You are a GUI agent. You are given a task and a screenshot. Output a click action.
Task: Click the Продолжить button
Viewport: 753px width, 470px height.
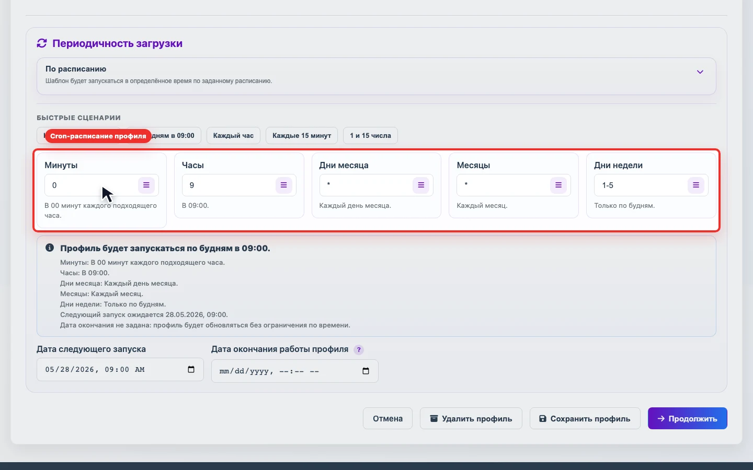(688, 418)
